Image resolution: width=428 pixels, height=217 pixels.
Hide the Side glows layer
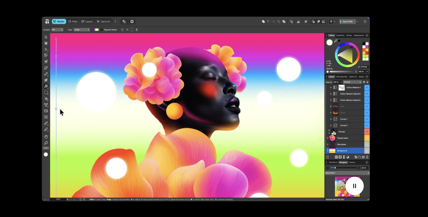367,144
